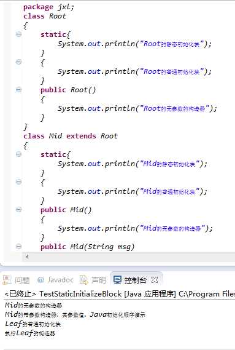Collapse the Root static initializer block
This screenshot has height=350, width=235.
coord(18,34)
